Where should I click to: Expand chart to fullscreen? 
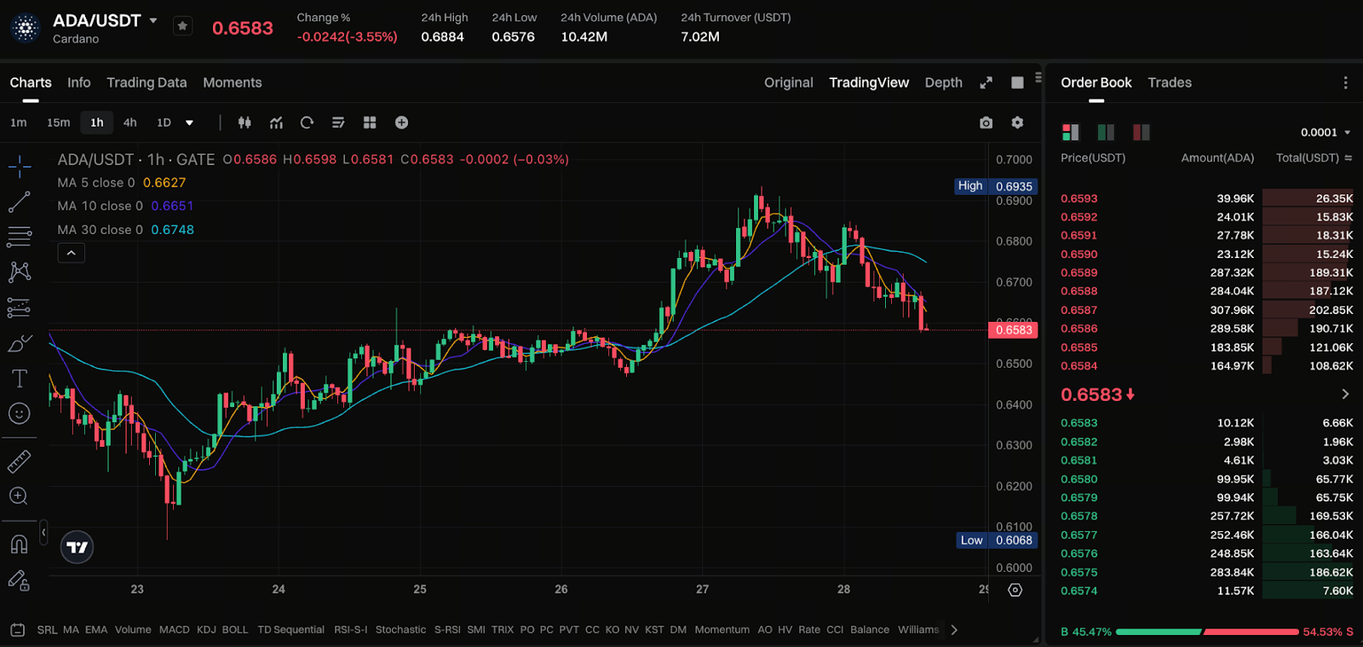pos(986,83)
